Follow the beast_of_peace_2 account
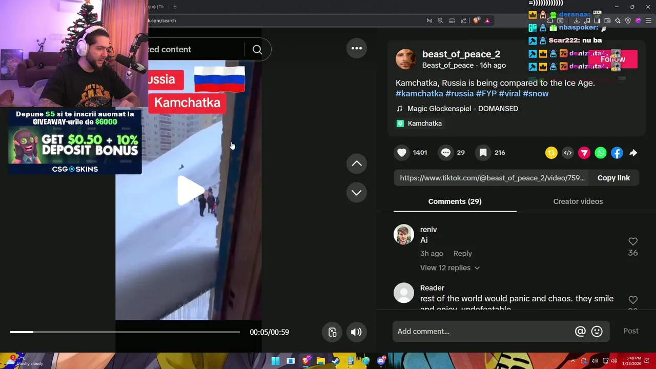656x369 pixels. click(612, 59)
